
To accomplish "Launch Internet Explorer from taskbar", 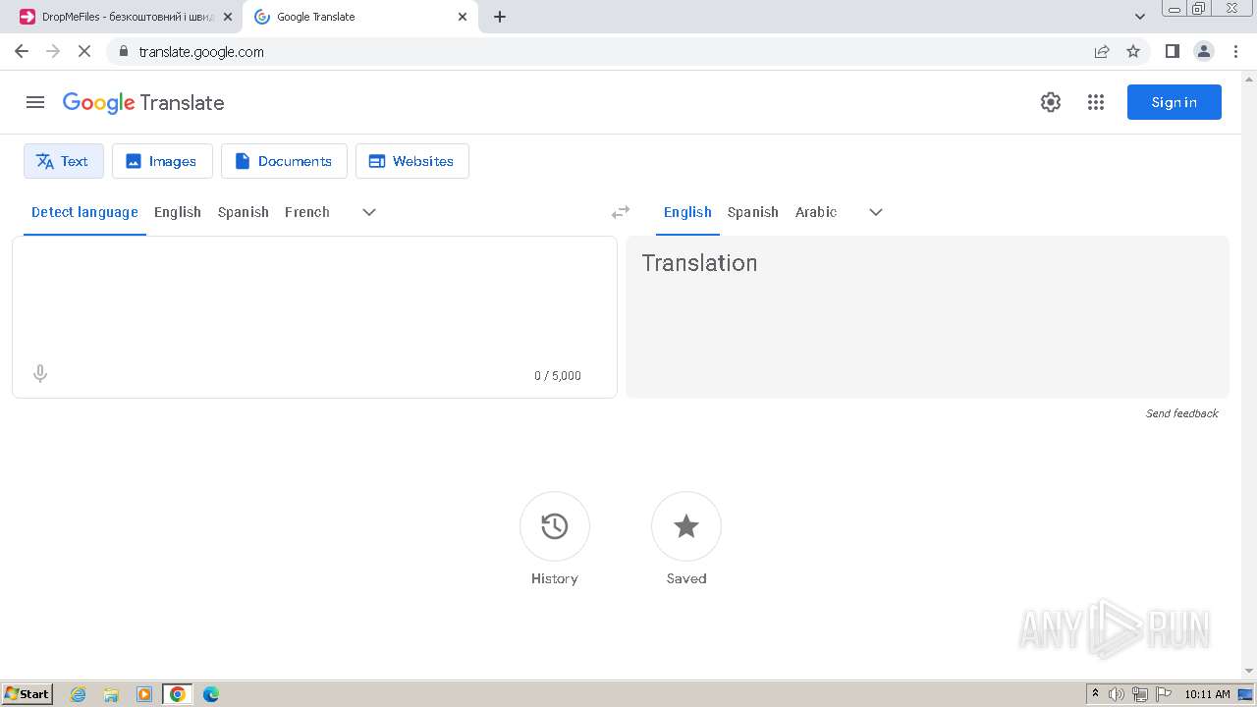I will pyautogui.click(x=78, y=694).
